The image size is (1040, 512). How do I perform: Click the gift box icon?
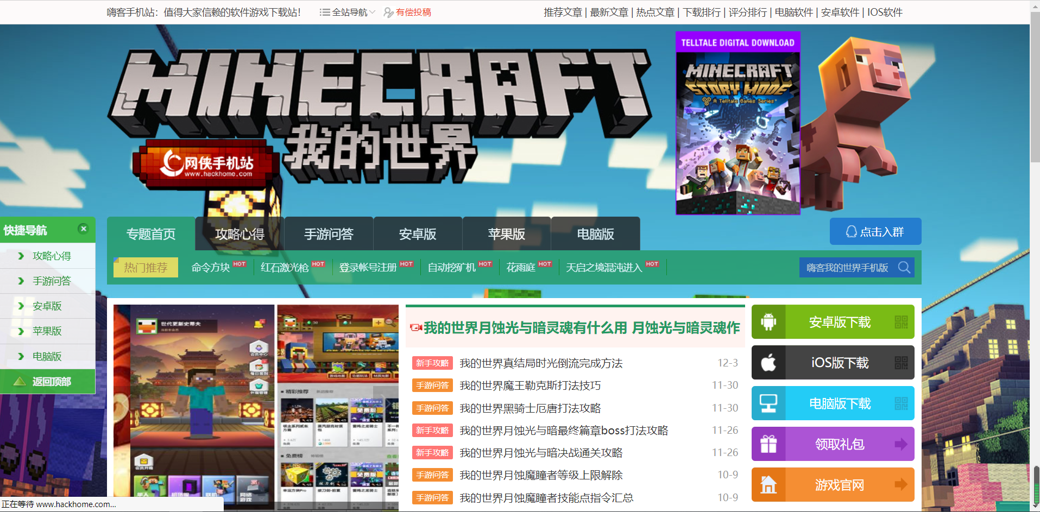pos(768,444)
